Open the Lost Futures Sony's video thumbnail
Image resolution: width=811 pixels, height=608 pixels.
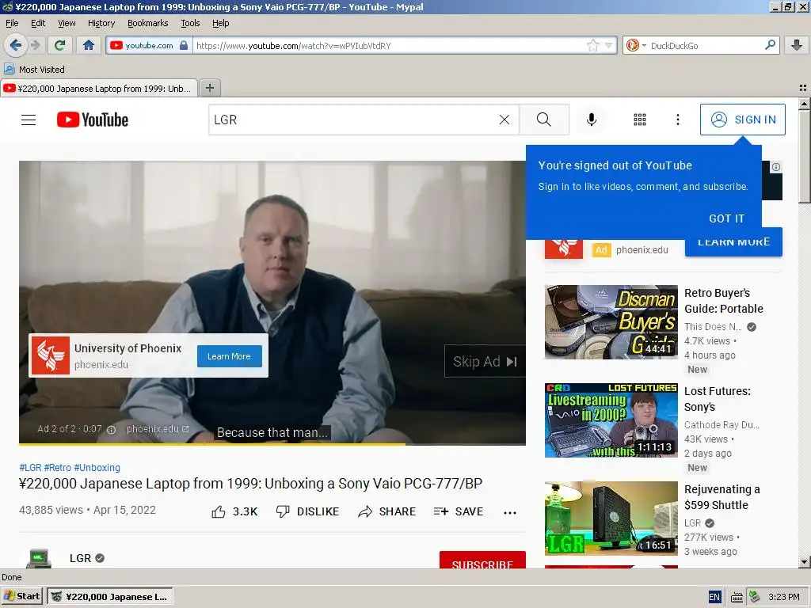(611, 420)
